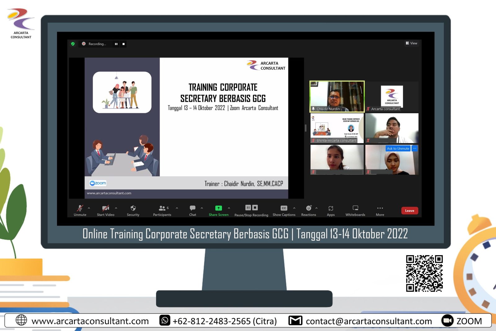Expand arrow next to Share Screen
The width and height of the screenshot is (496, 331).
[x=229, y=208]
